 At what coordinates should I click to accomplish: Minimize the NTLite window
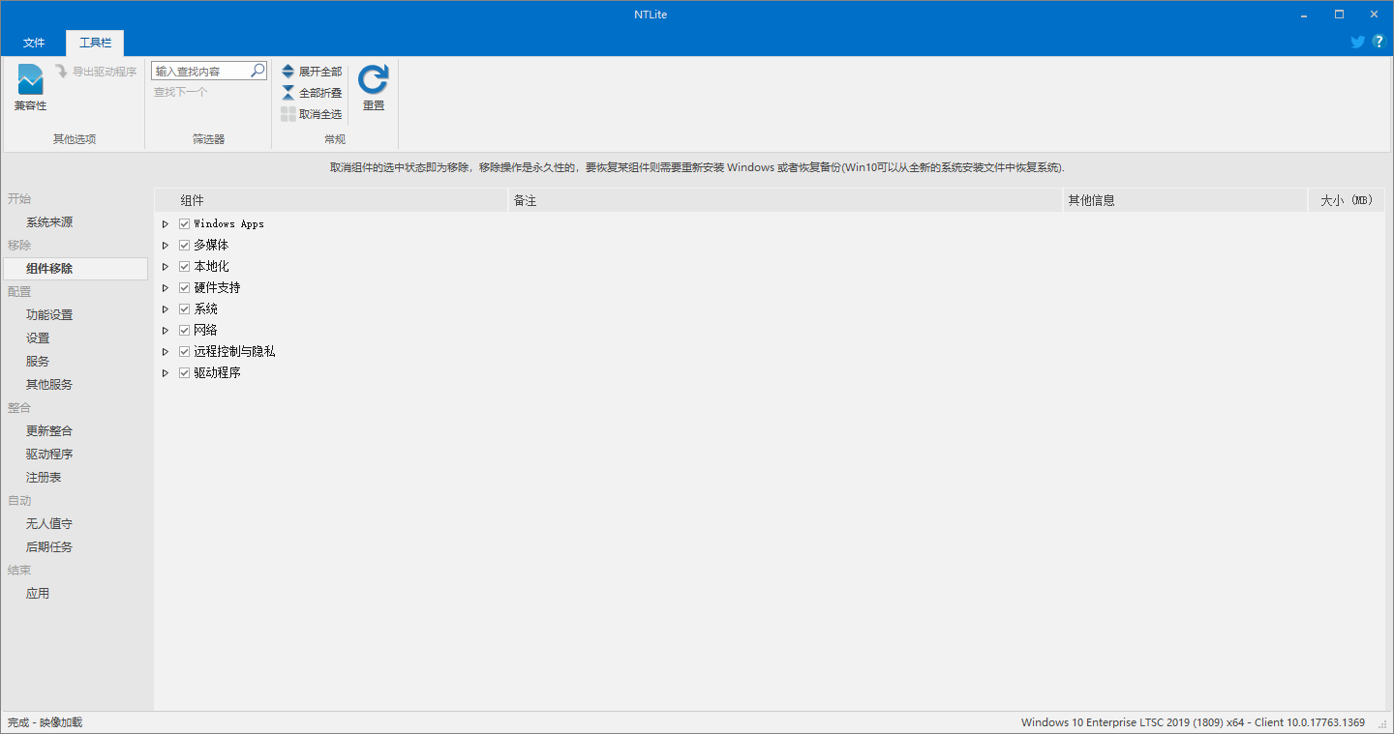(x=1305, y=14)
